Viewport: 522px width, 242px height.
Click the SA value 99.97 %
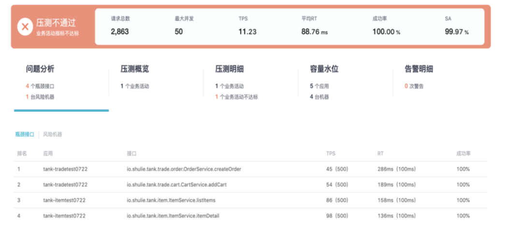[x=457, y=32]
